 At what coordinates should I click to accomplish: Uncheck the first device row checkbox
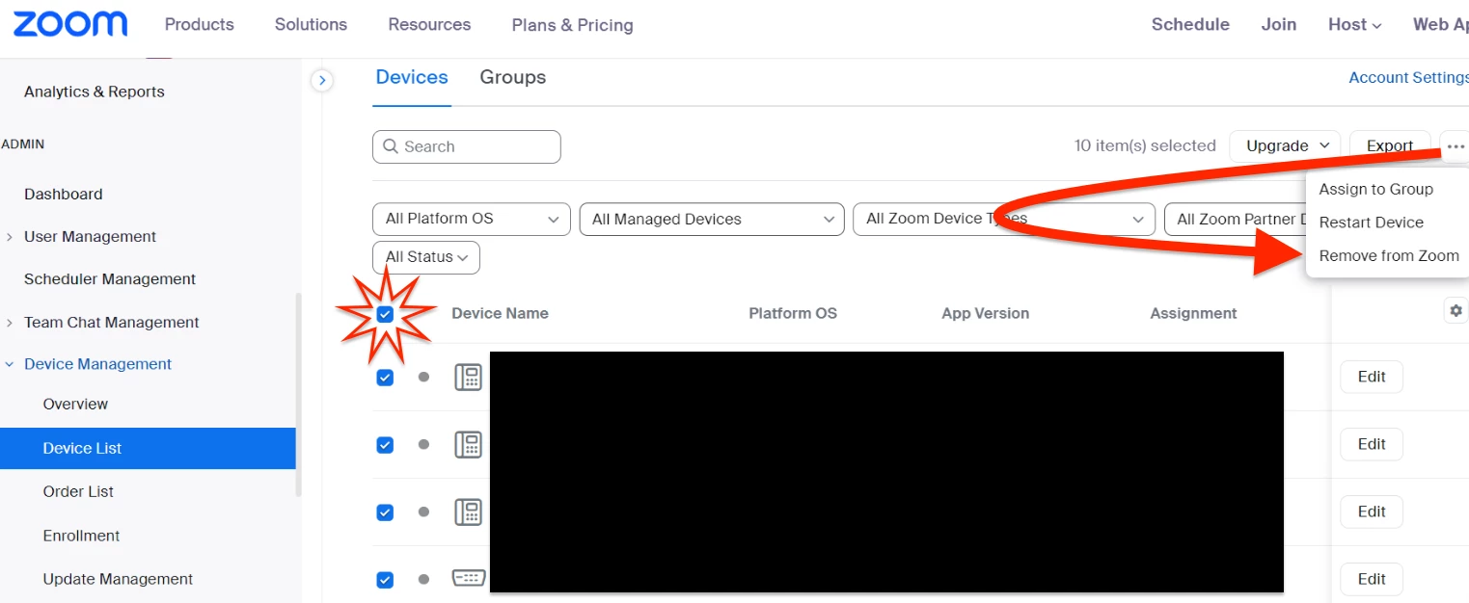click(385, 378)
